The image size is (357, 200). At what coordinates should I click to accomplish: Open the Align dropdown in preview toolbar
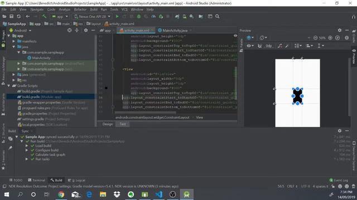coord(309,46)
